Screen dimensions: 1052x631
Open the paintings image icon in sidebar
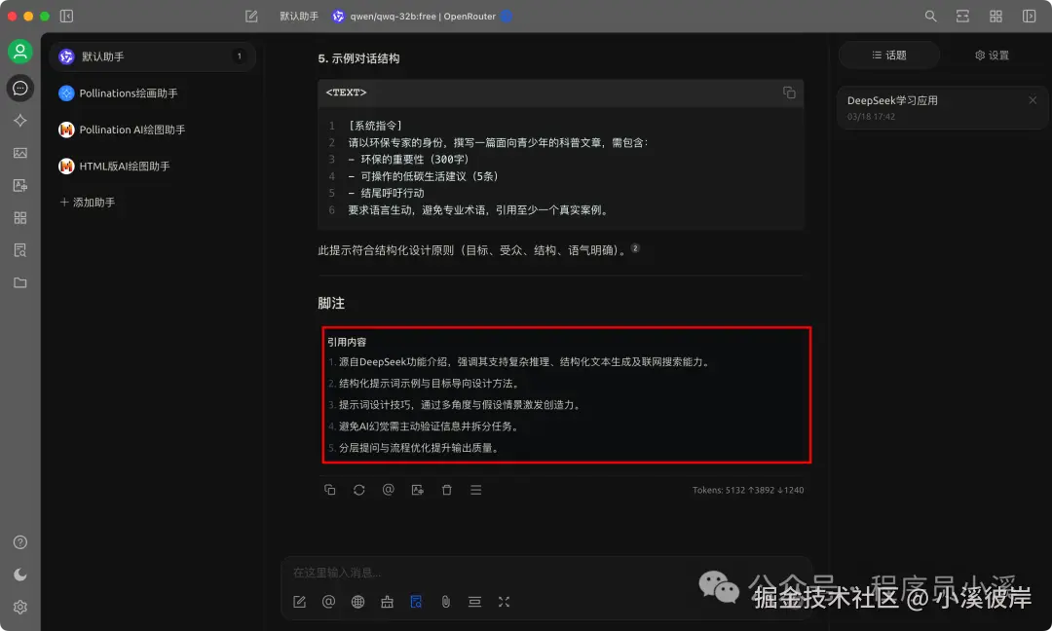pyautogui.click(x=20, y=153)
